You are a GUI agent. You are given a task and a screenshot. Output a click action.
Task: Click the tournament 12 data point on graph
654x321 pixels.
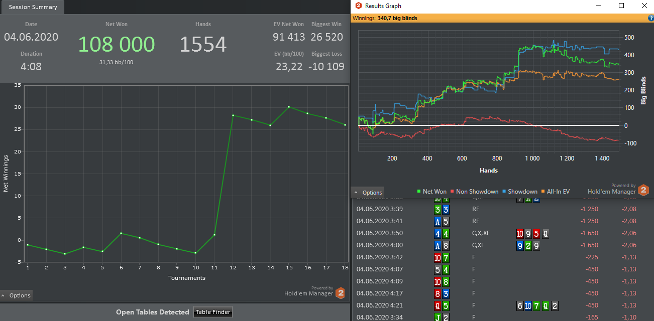click(x=233, y=115)
